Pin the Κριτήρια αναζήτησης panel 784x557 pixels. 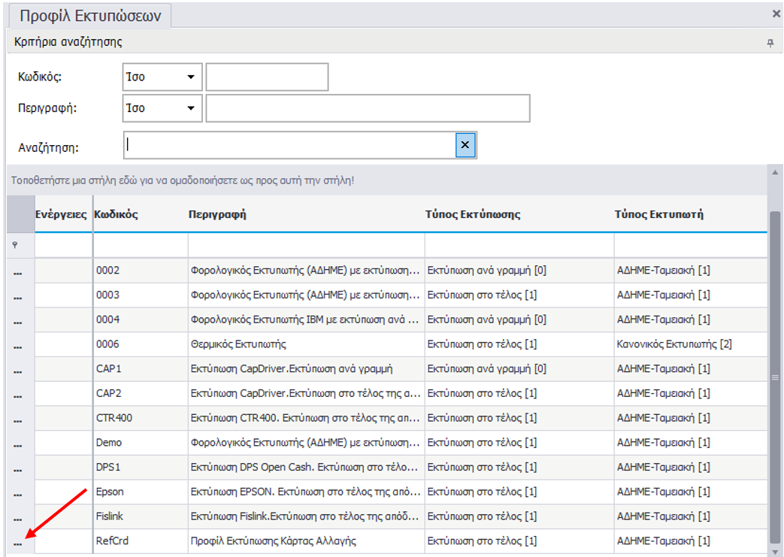(770, 43)
